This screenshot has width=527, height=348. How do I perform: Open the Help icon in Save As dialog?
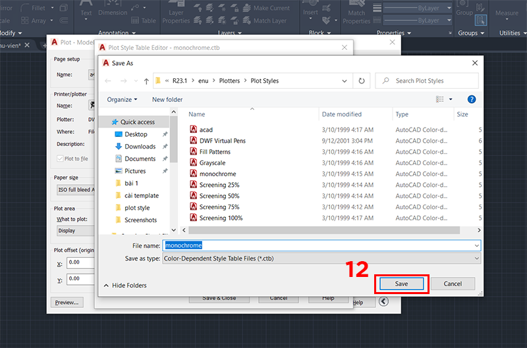point(472,99)
